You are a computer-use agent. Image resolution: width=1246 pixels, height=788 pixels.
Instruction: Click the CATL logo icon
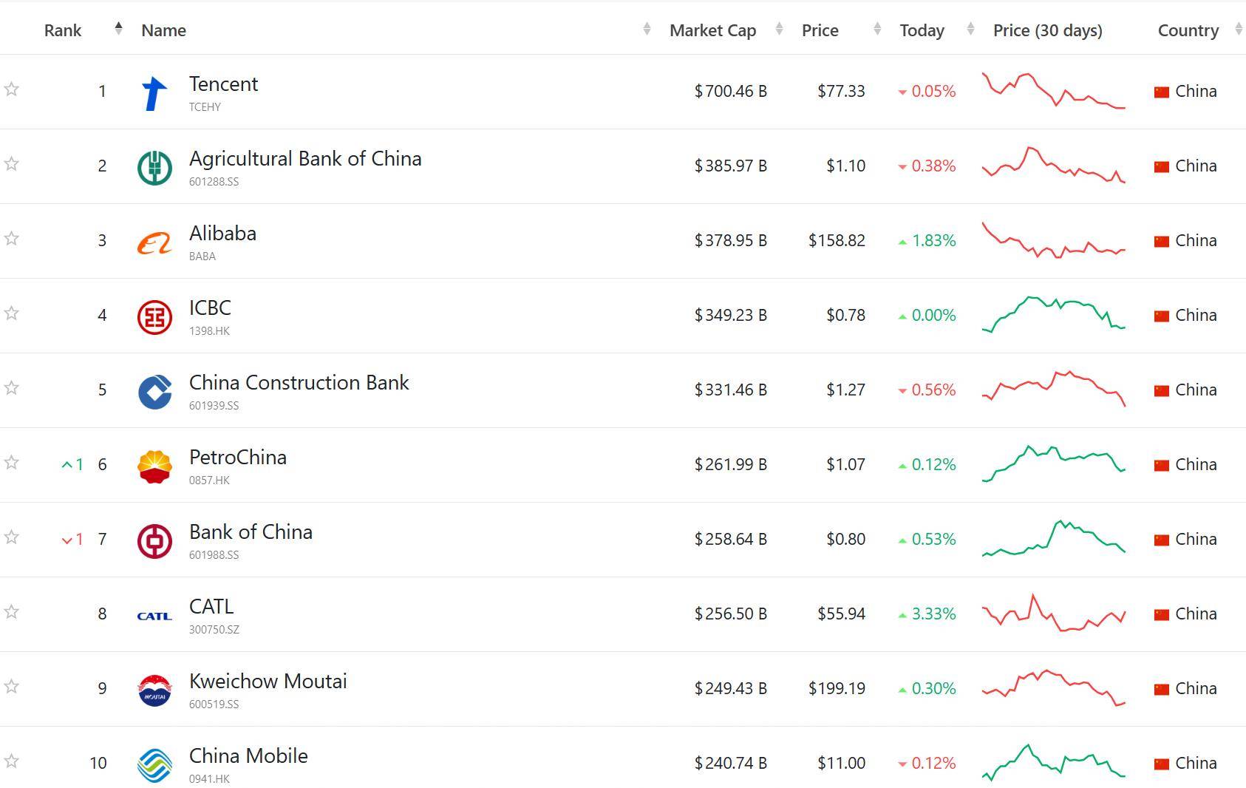coord(154,616)
